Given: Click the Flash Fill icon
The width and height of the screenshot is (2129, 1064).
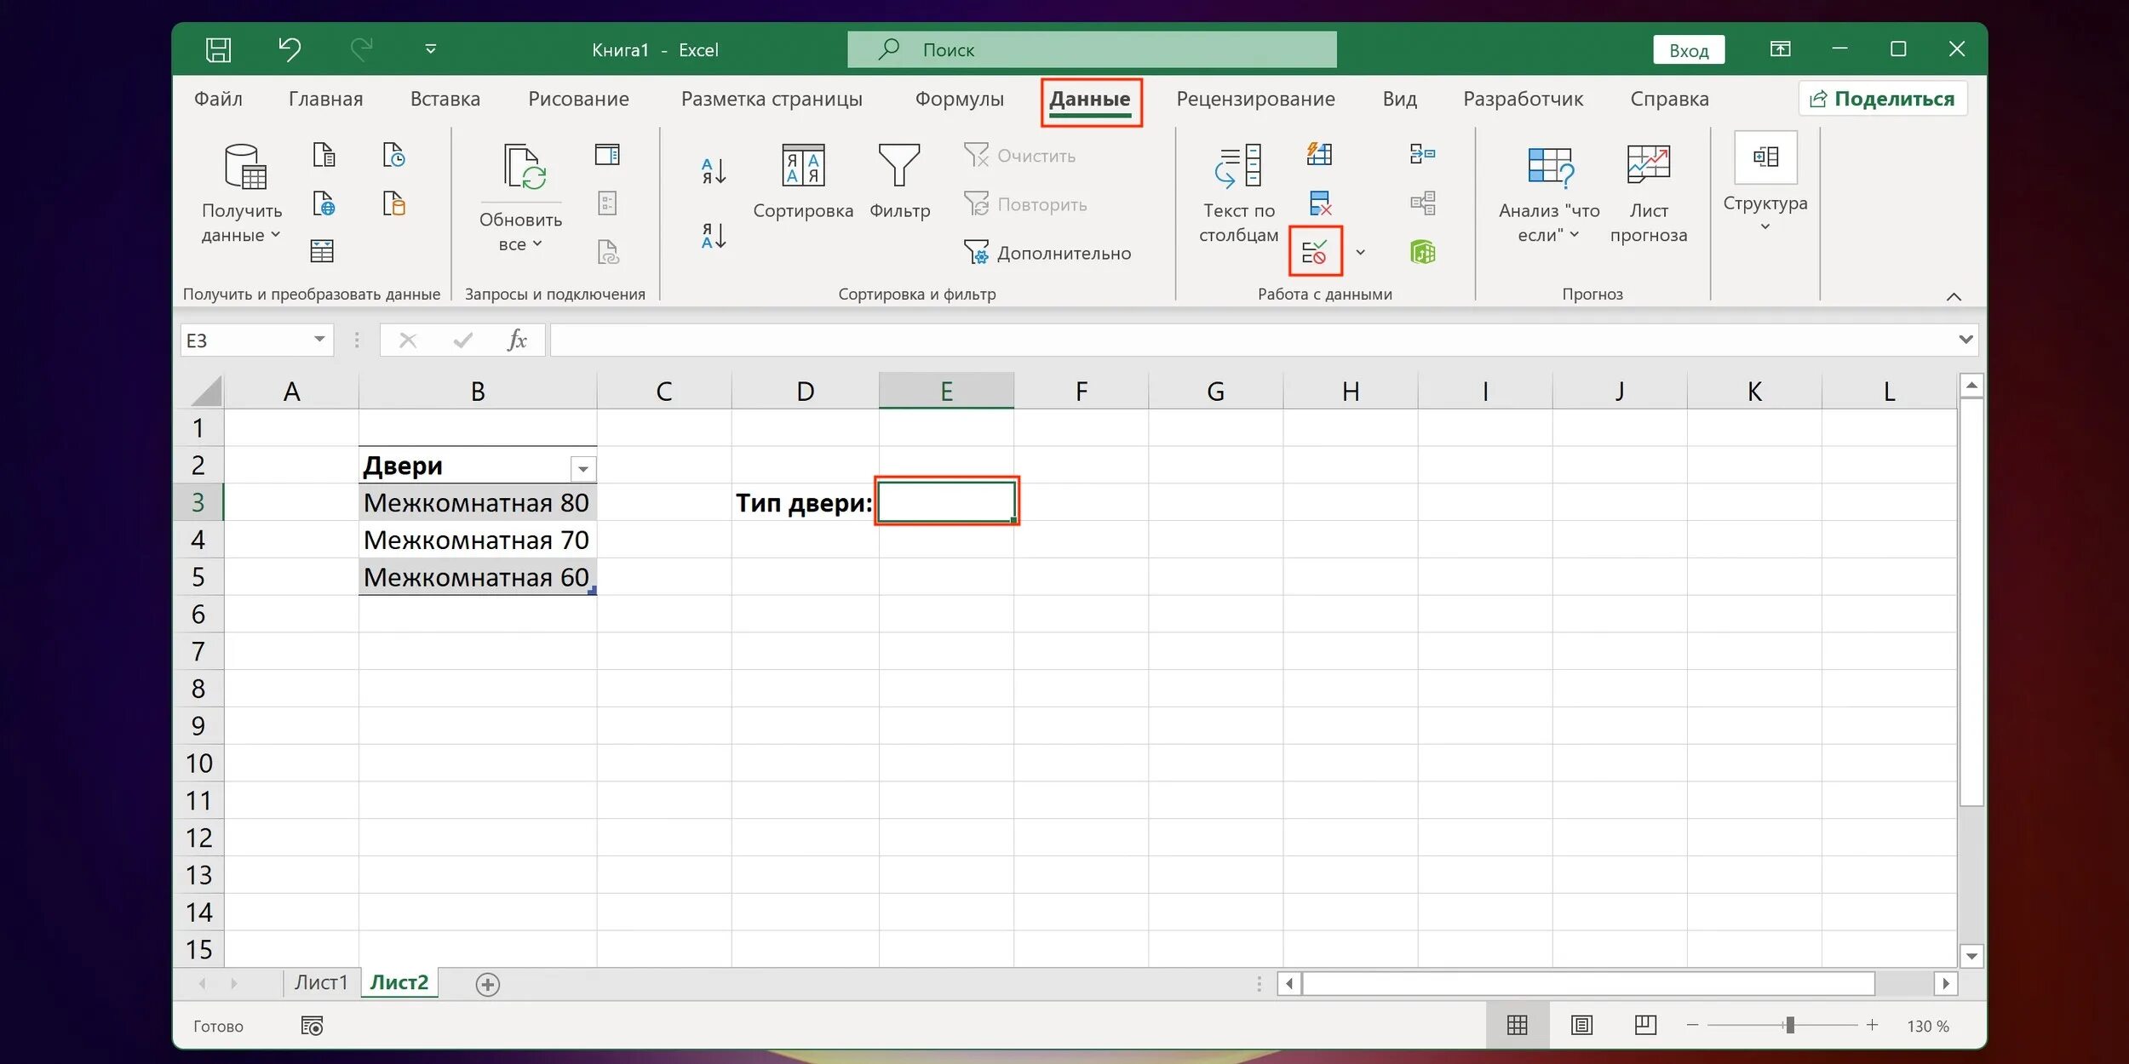Looking at the screenshot, I should click(x=1319, y=154).
